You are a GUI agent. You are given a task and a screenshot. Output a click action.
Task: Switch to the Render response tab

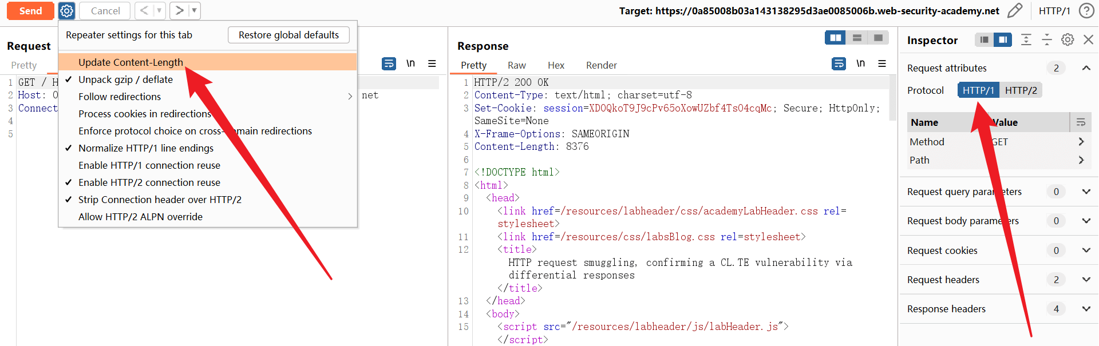pos(601,65)
